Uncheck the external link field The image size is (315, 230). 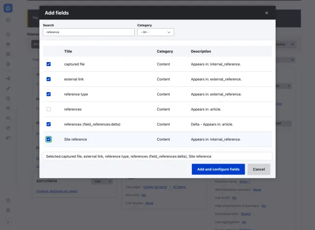click(48, 79)
